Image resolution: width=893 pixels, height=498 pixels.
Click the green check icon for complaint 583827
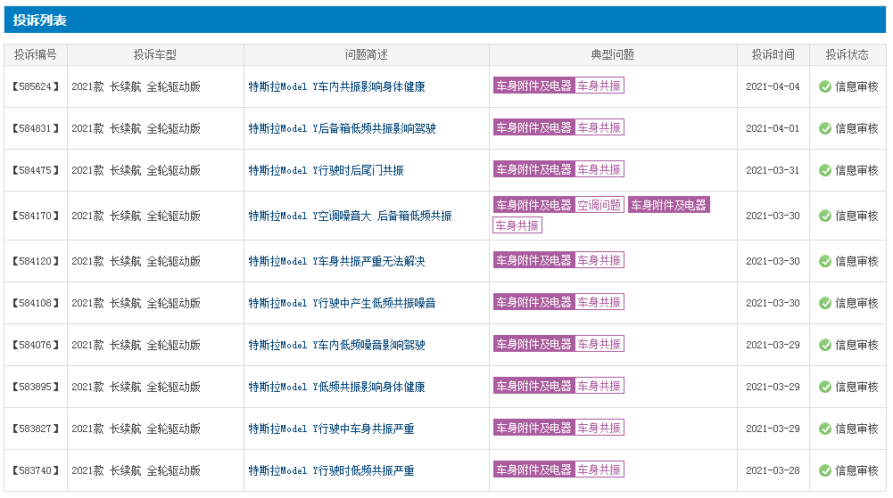824,429
